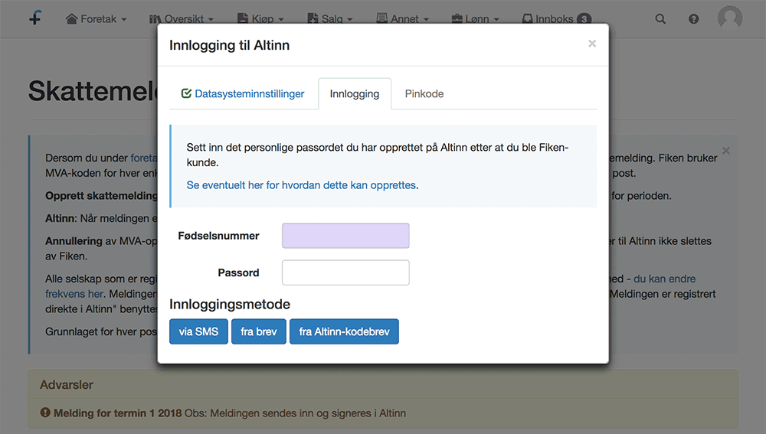
Task: Click the Oversikt books icon
Action: (155, 19)
